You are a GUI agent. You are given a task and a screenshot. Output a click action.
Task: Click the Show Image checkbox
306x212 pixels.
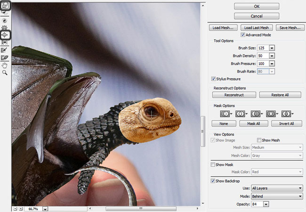(x=213, y=140)
